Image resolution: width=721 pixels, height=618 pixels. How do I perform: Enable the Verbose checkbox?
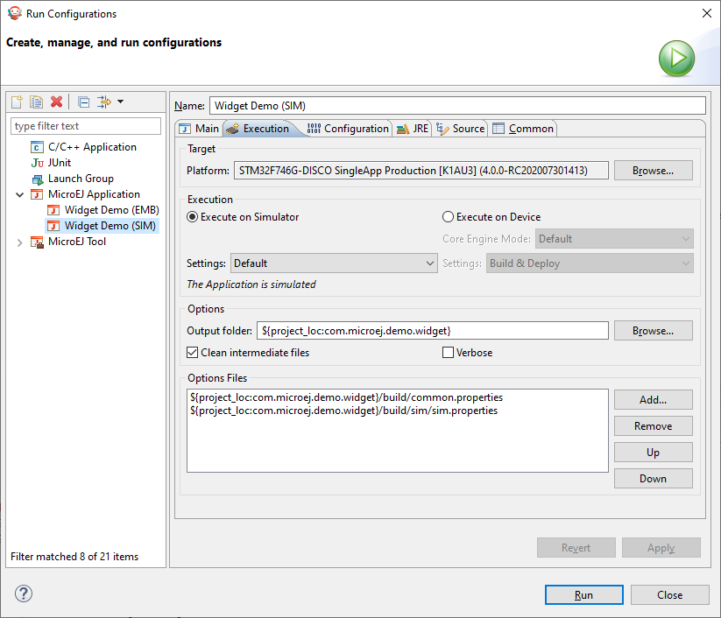[x=449, y=353]
